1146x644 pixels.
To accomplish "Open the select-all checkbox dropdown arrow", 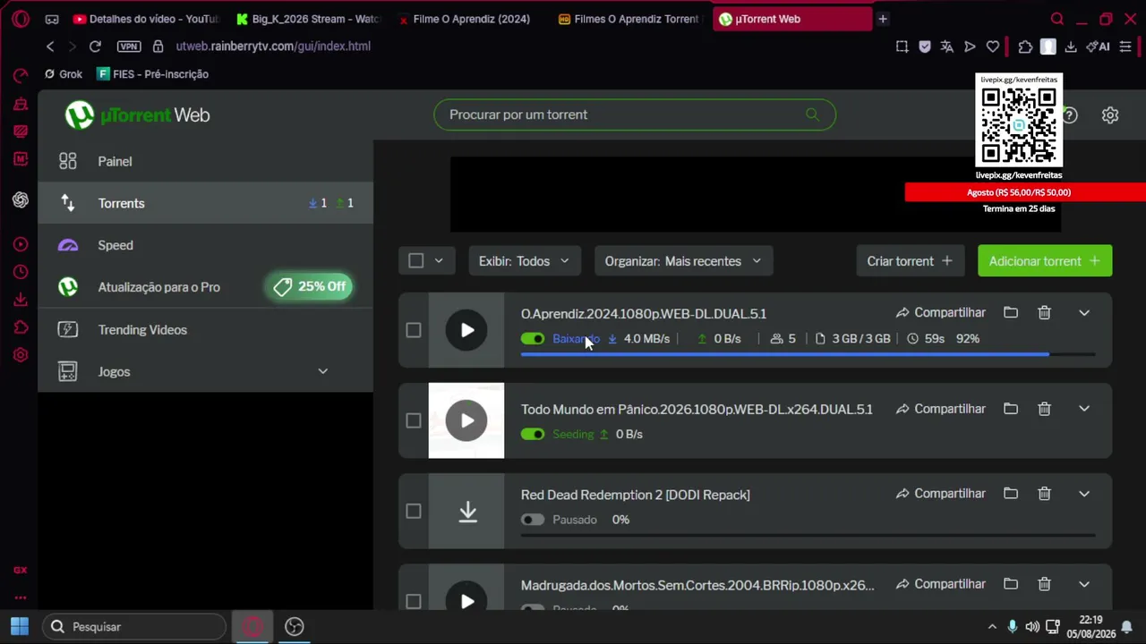I will (x=439, y=260).
